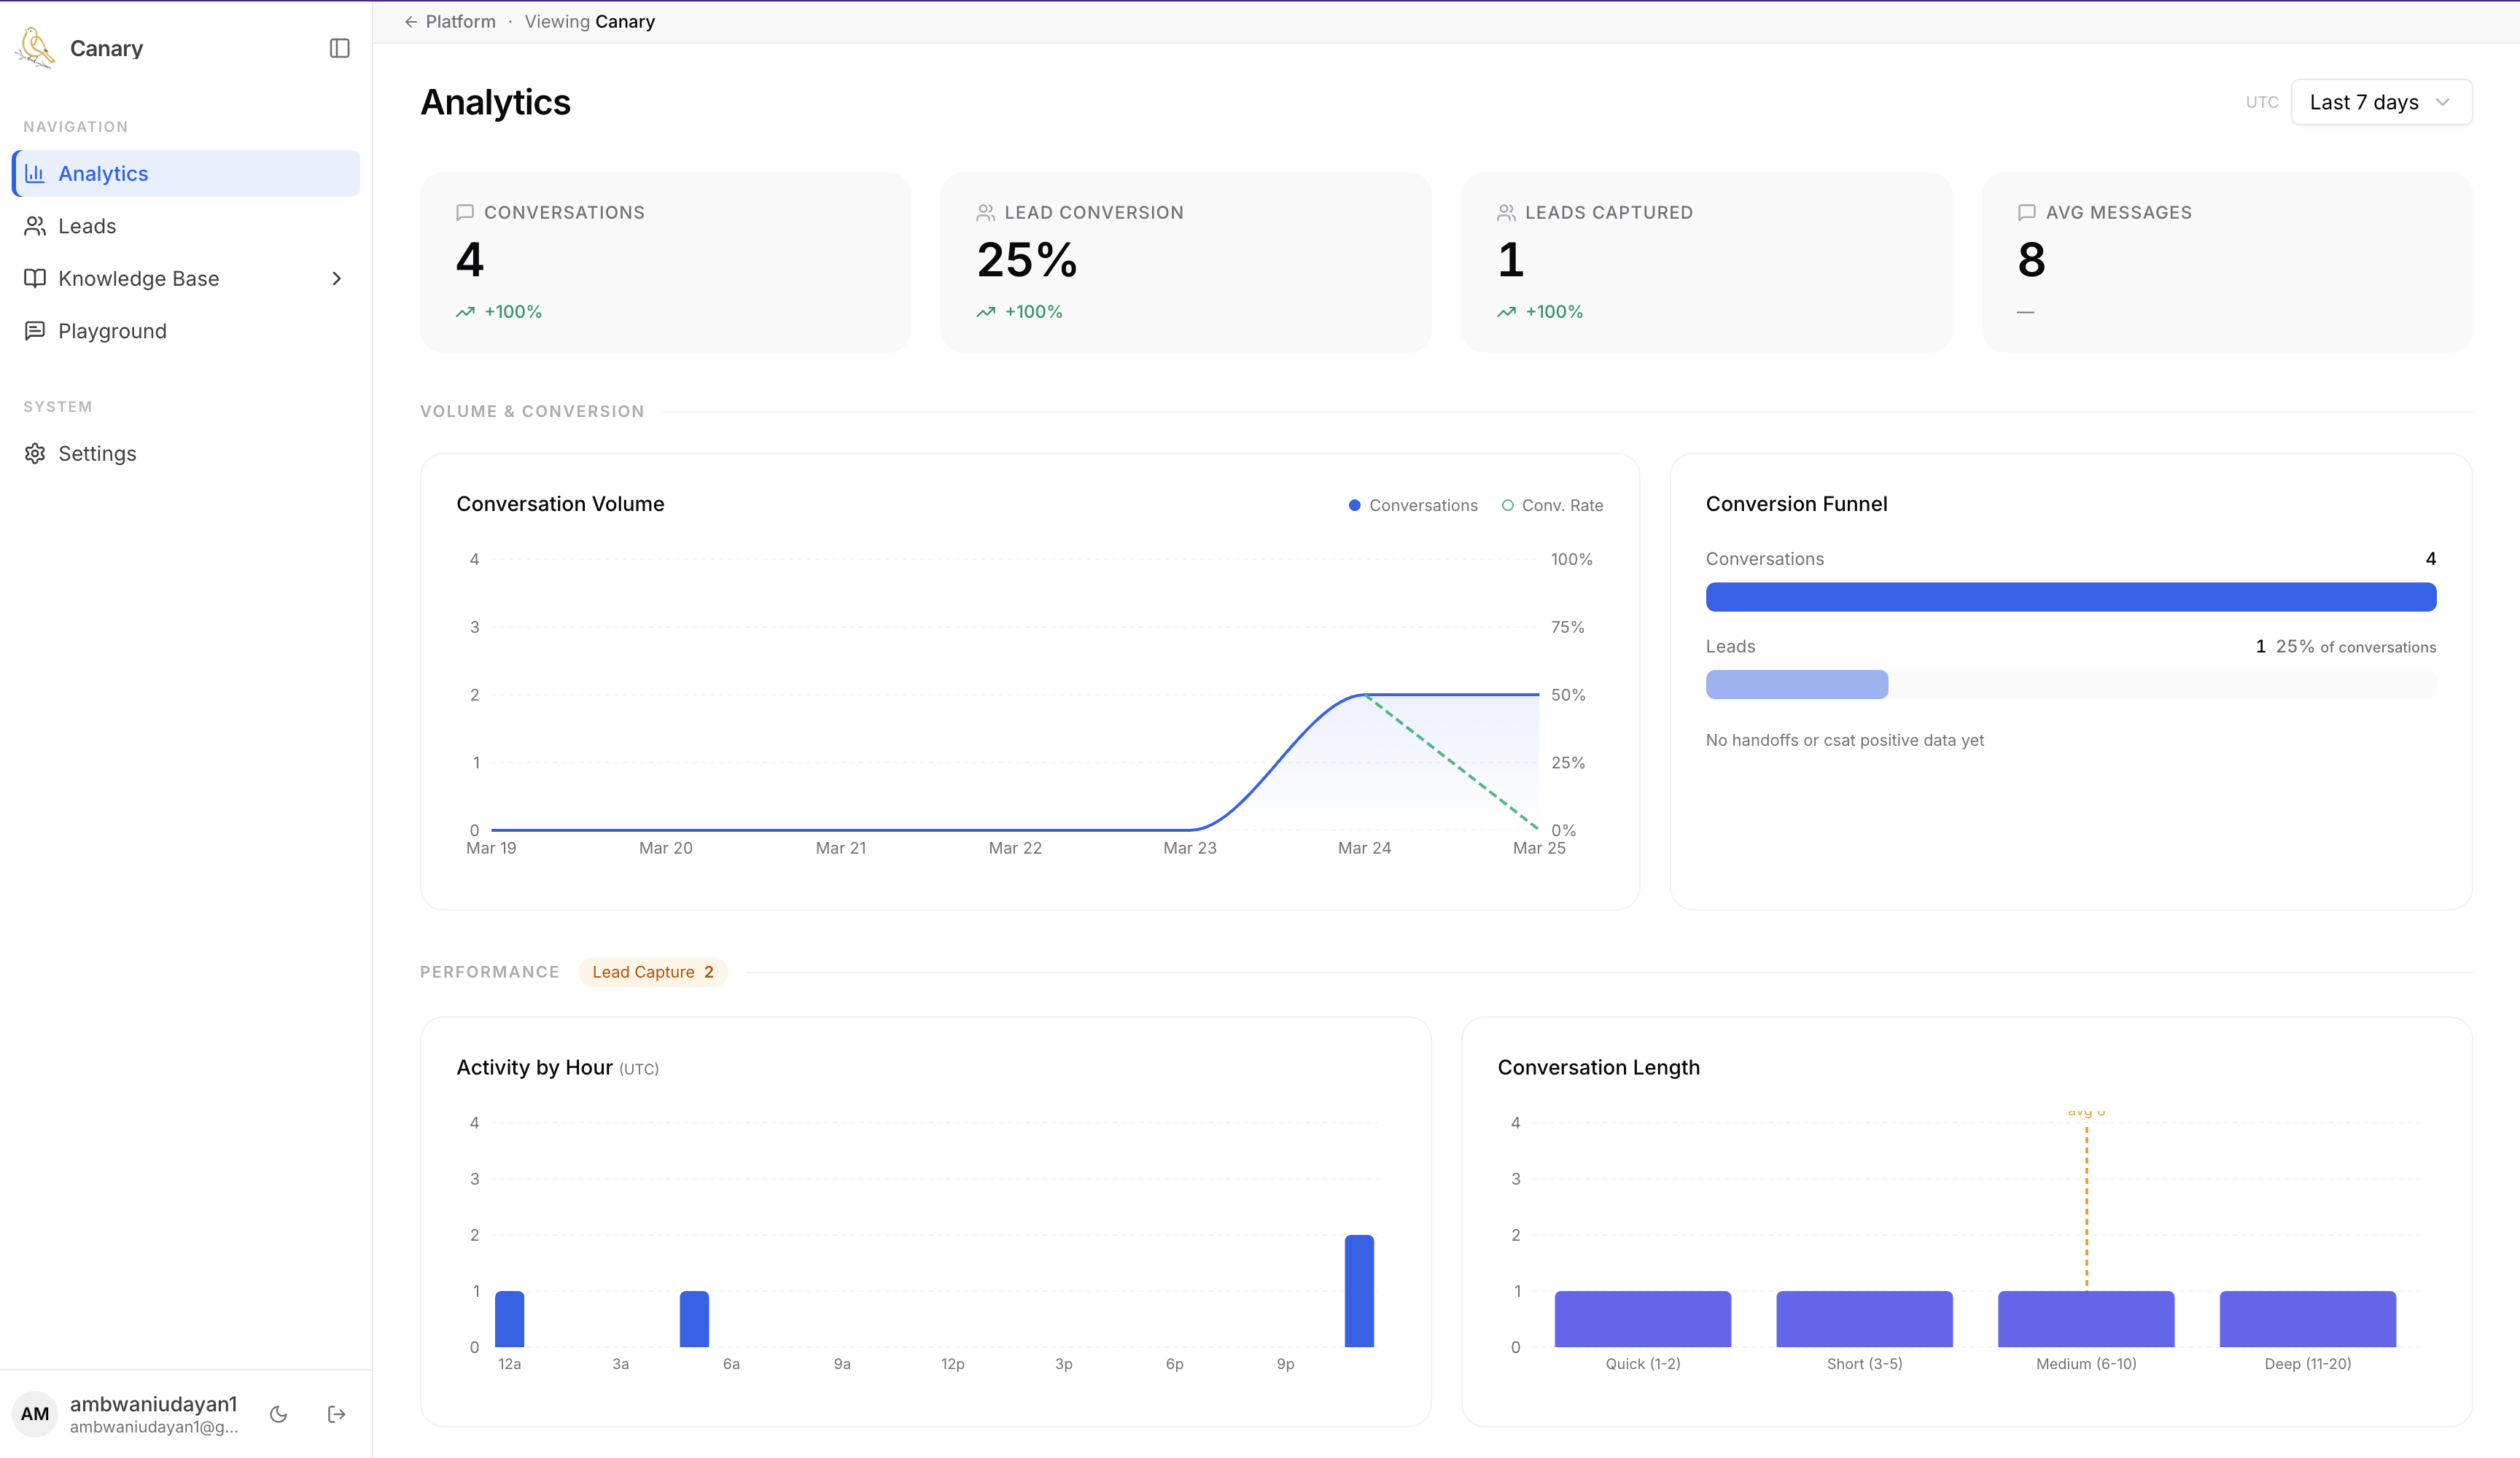Click the Conversations card chat icon
The width and height of the screenshot is (2520, 1458).
point(465,212)
